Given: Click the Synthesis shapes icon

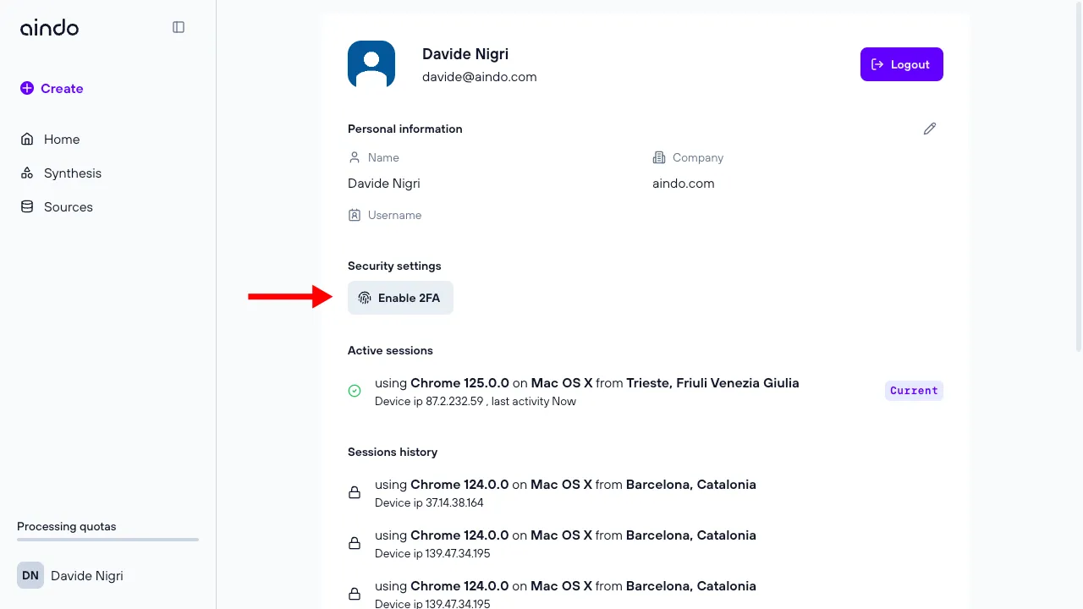Looking at the screenshot, I should [x=27, y=173].
